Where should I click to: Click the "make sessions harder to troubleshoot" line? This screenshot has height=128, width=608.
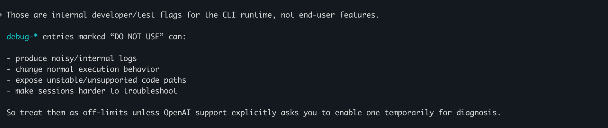pyautogui.click(x=96, y=91)
